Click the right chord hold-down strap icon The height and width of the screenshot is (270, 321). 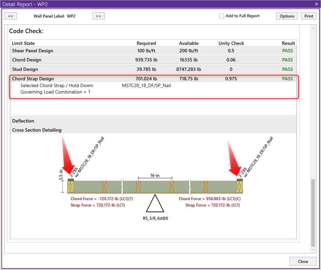click(240, 180)
